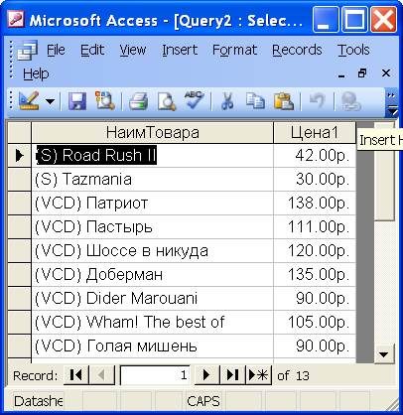Click the Save floppy disk icon
The image size is (403, 415).
(x=77, y=101)
